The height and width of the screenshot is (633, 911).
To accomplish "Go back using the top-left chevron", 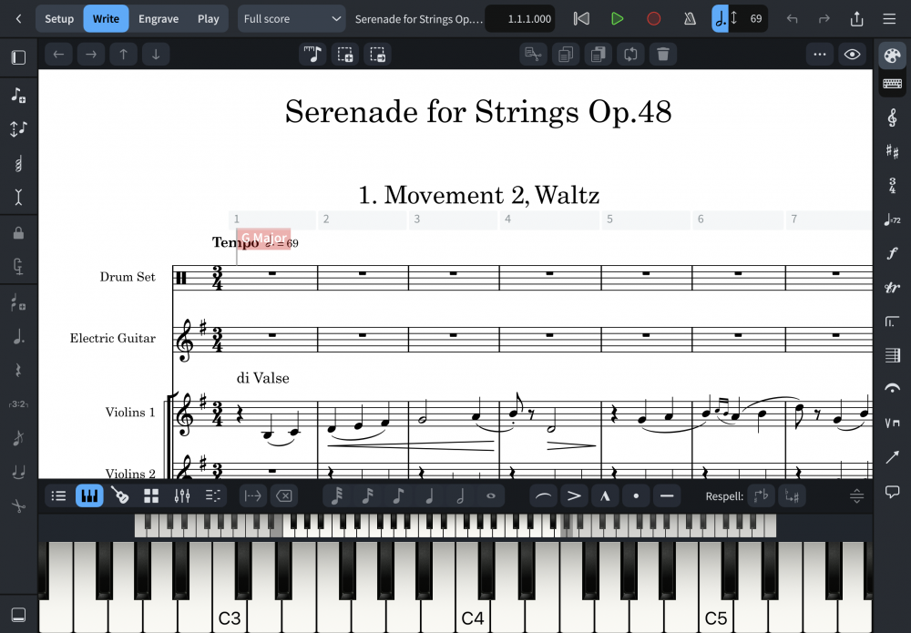I will click(18, 18).
